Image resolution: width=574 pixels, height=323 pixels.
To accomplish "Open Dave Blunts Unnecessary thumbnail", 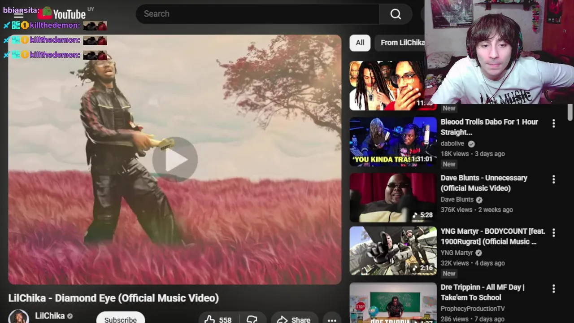I will tap(393, 198).
